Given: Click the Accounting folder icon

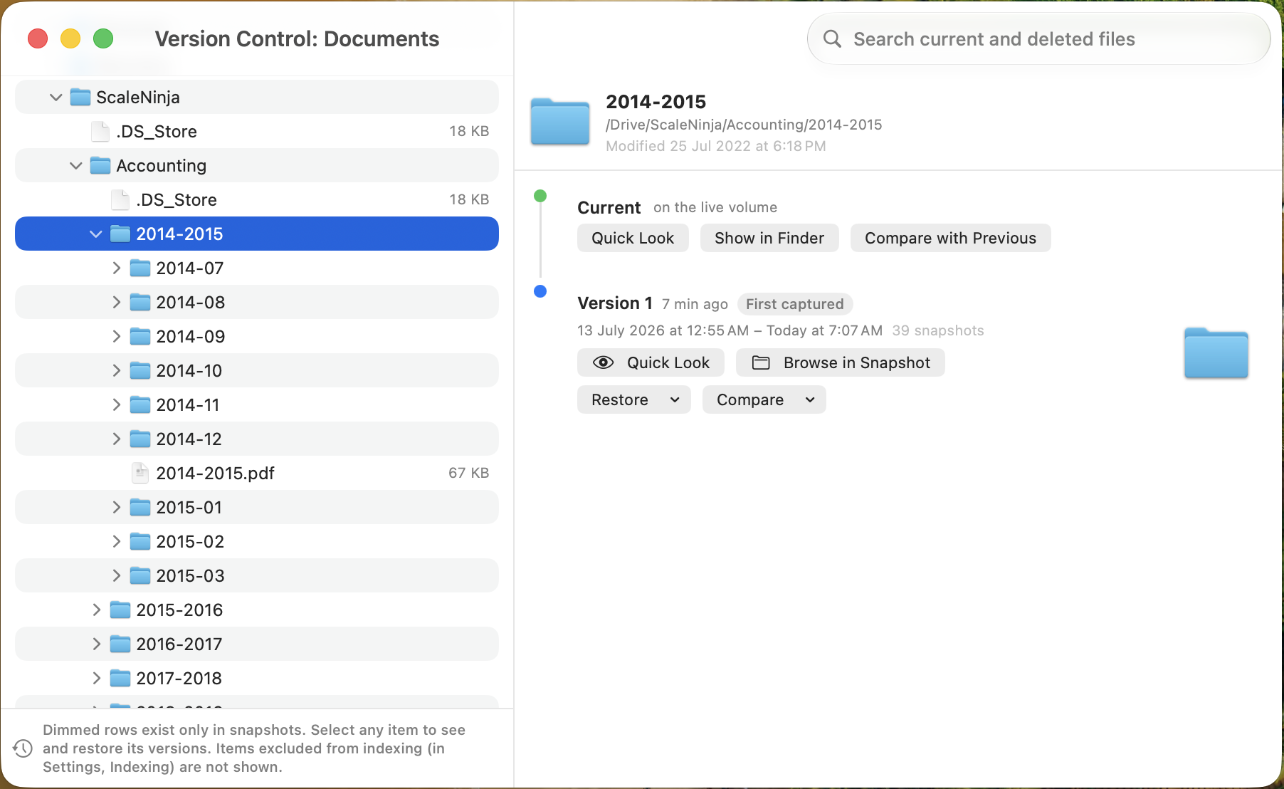Looking at the screenshot, I should point(100,165).
